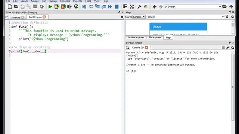Open Help pane options gear
Screen dimensions: 239x134
tap(232, 17)
